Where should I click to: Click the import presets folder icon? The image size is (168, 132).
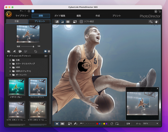point(9,51)
